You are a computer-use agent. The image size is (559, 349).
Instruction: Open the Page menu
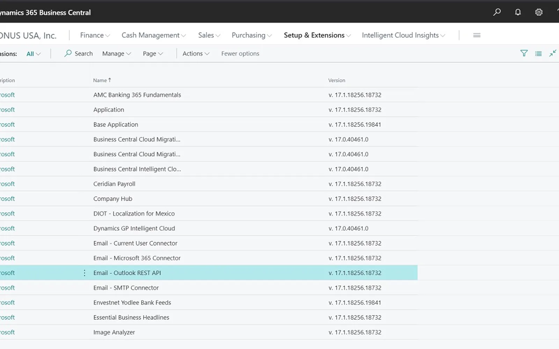[x=153, y=53]
